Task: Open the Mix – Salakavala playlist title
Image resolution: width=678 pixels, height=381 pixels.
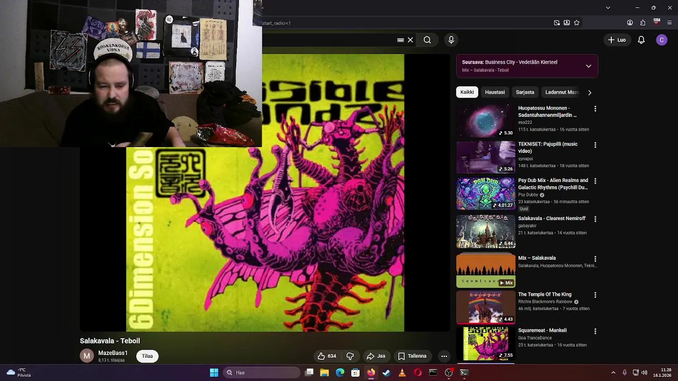Action: point(537,258)
